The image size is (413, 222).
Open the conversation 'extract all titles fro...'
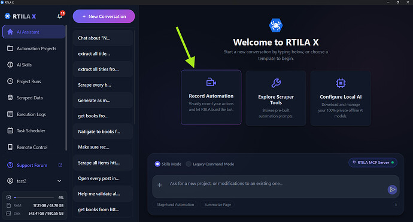point(103,69)
